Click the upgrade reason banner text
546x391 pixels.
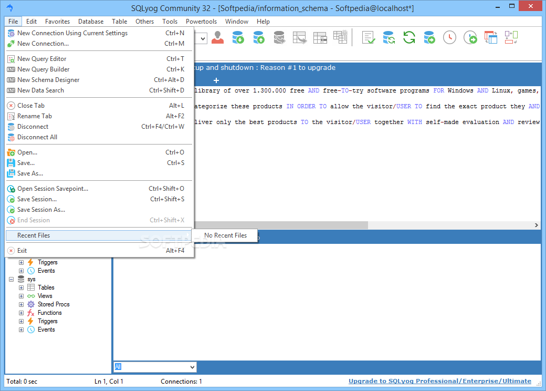click(x=265, y=68)
